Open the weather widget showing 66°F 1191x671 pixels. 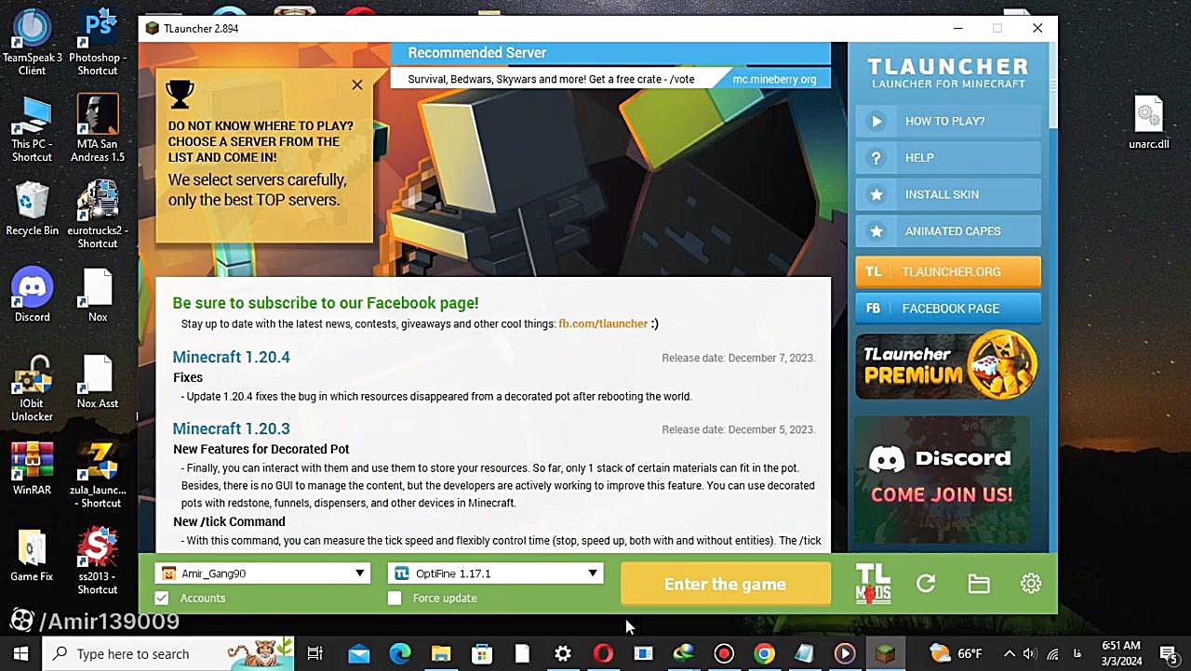click(x=955, y=653)
